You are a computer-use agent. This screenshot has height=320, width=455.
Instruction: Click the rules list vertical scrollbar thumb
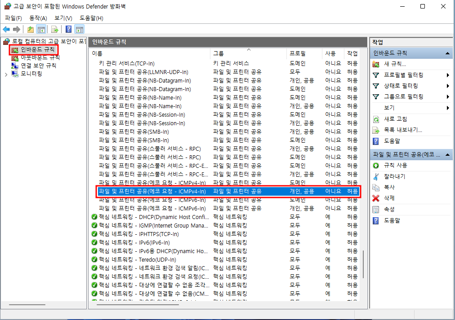363,264
